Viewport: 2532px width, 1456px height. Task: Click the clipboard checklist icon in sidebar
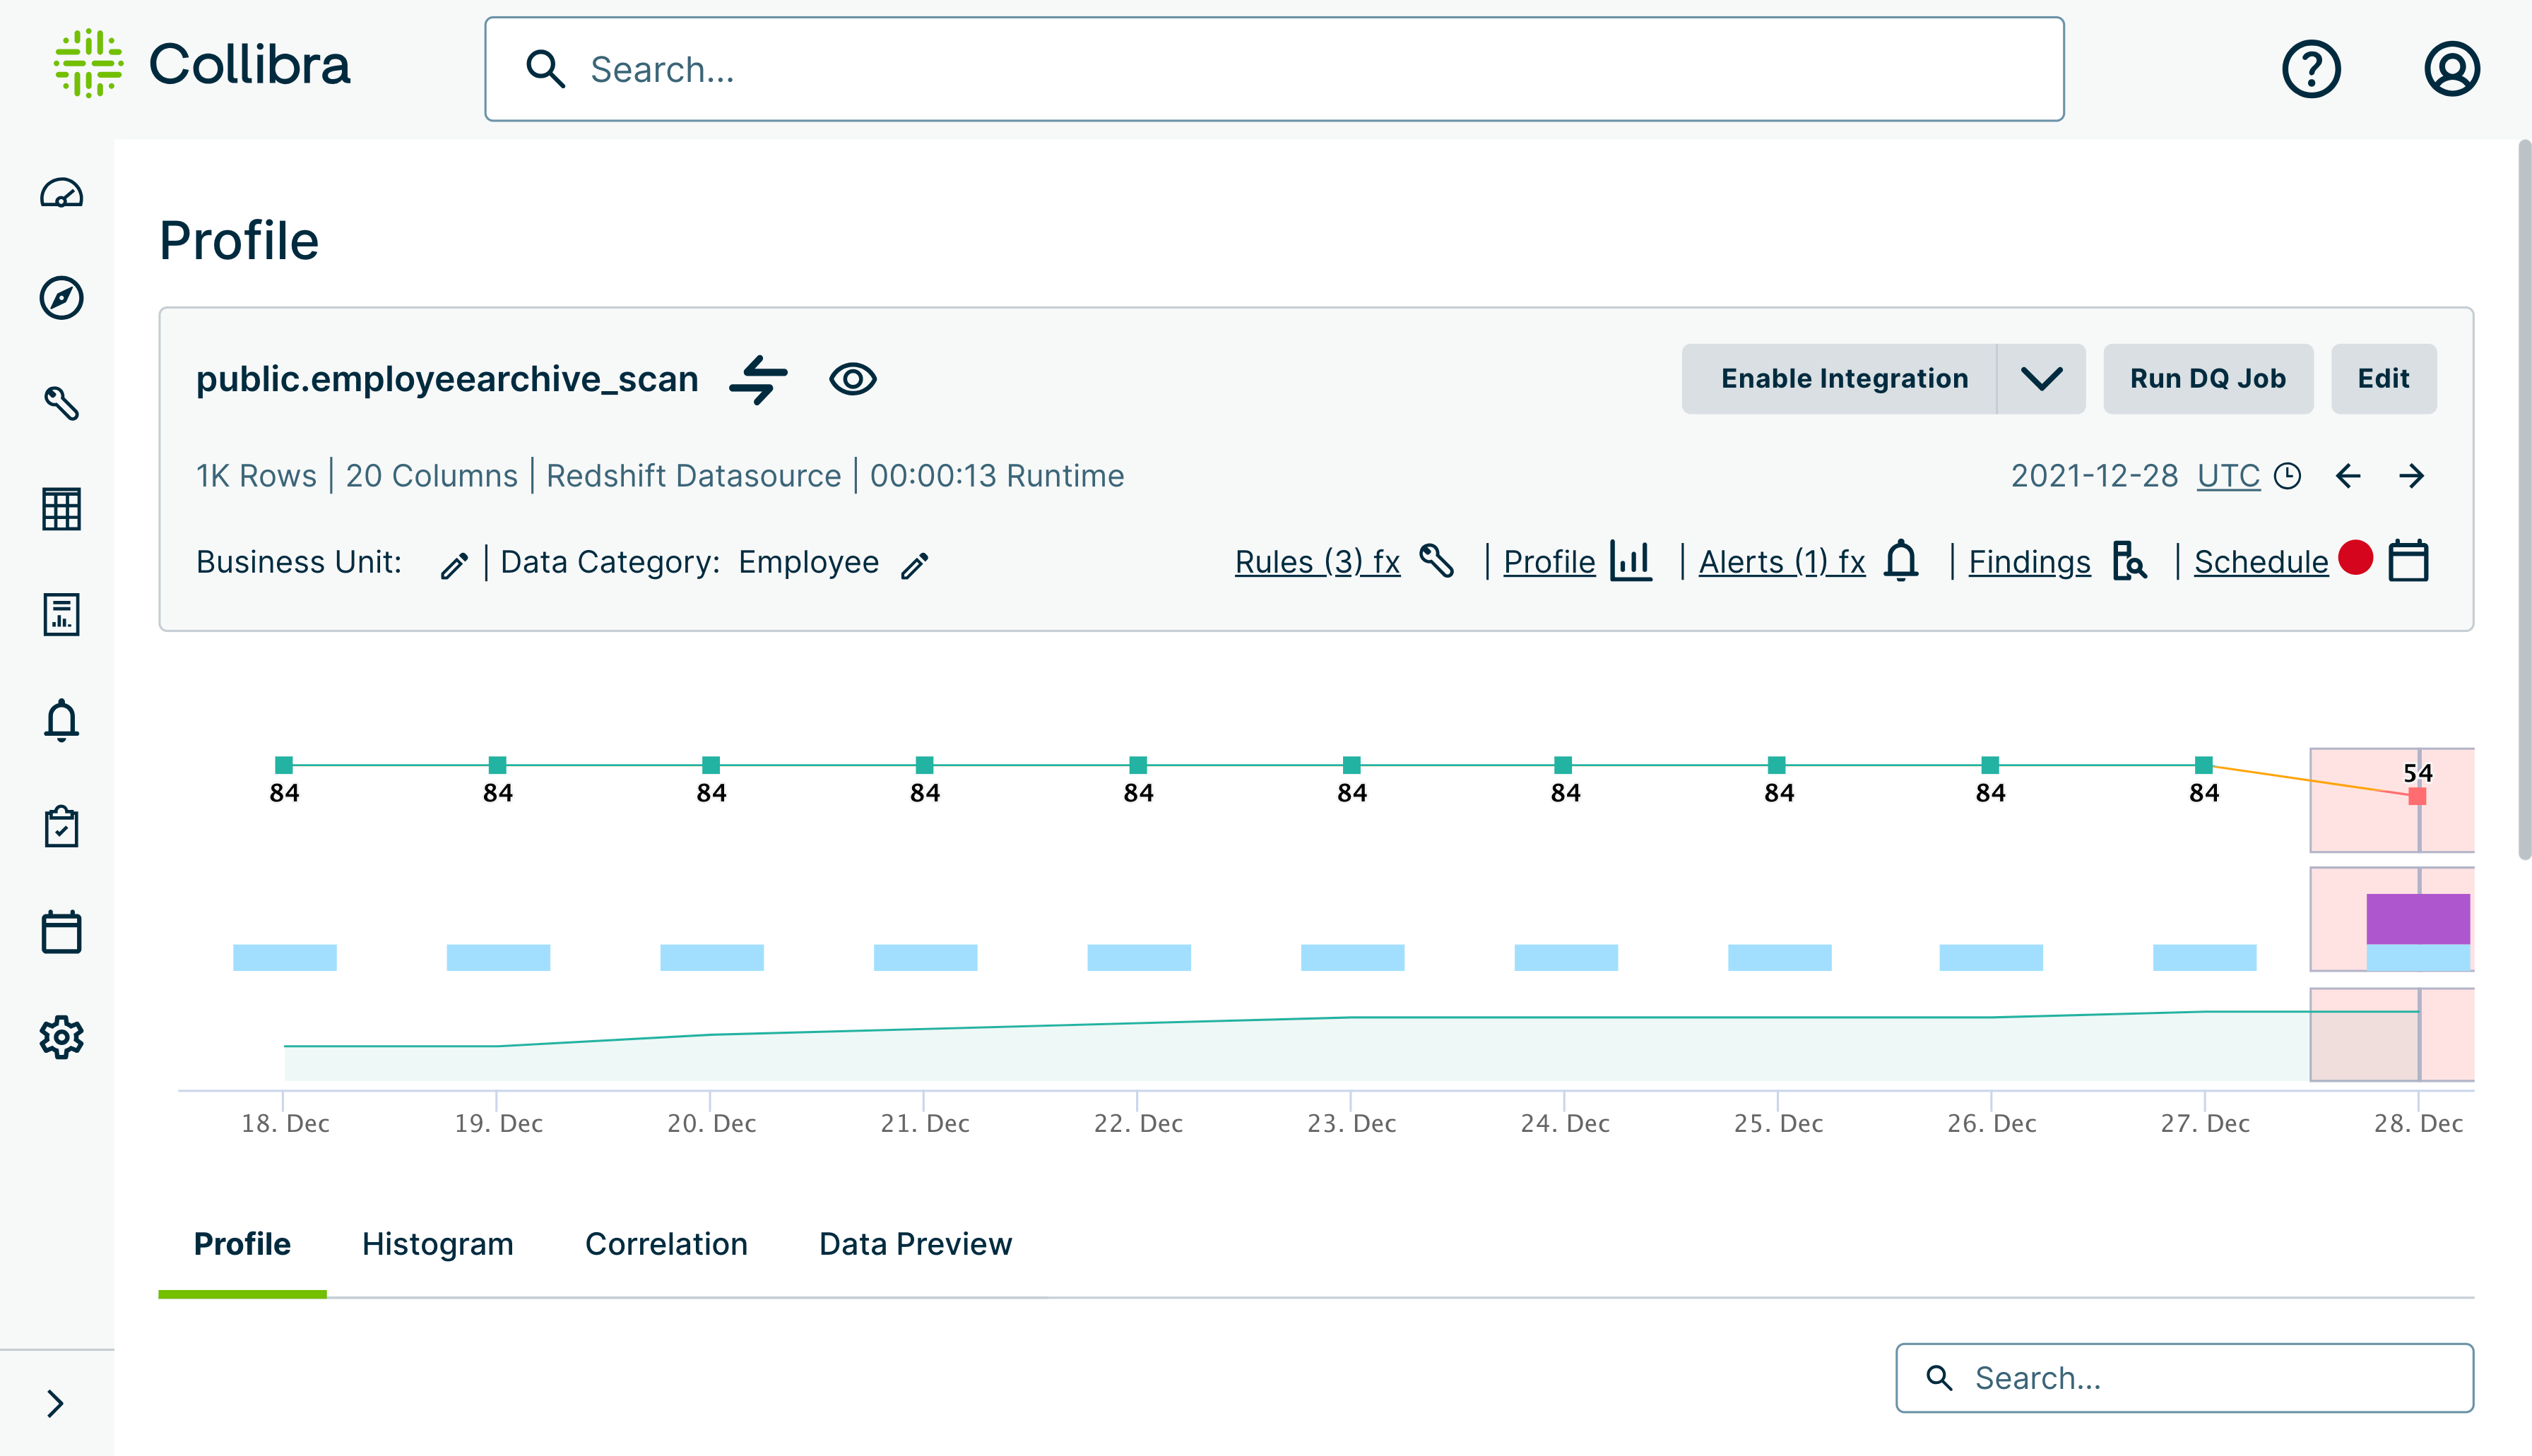pos(61,826)
